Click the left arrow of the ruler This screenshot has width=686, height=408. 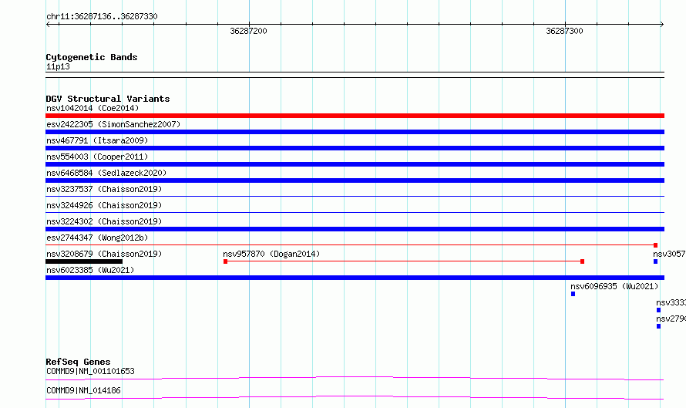pos(48,24)
